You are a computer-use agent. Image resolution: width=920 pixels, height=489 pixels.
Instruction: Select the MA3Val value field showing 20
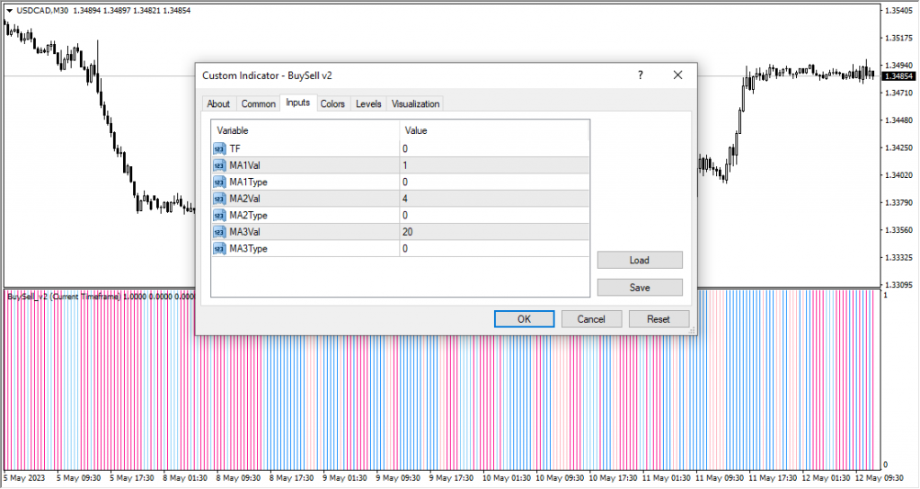pyautogui.click(x=494, y=232)
